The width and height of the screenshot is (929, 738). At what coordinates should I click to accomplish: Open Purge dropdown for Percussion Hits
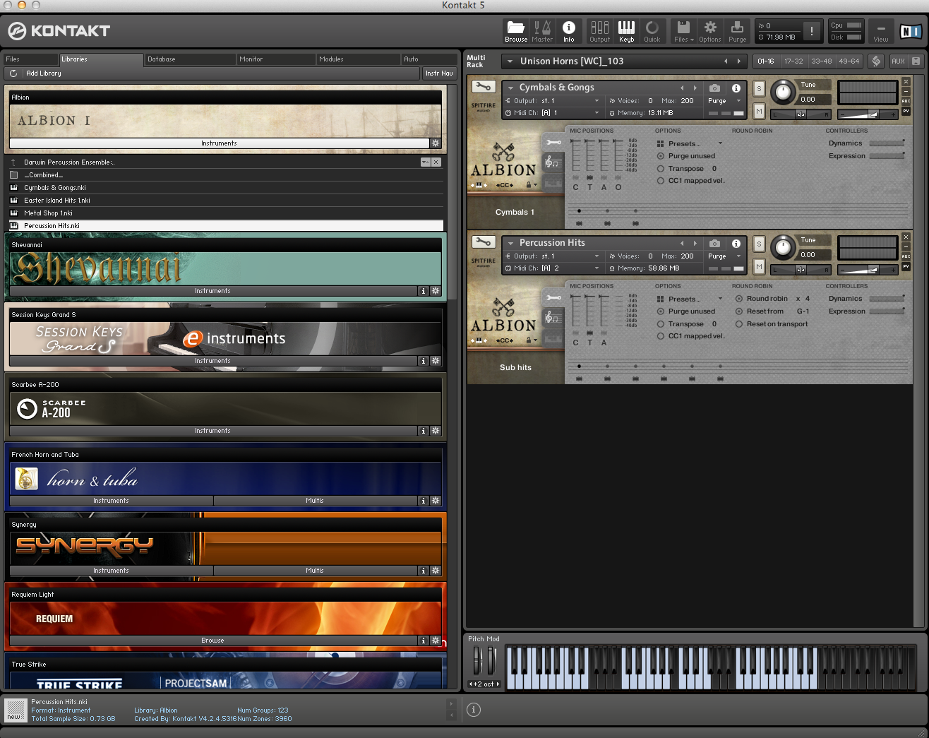coord(738,256)
